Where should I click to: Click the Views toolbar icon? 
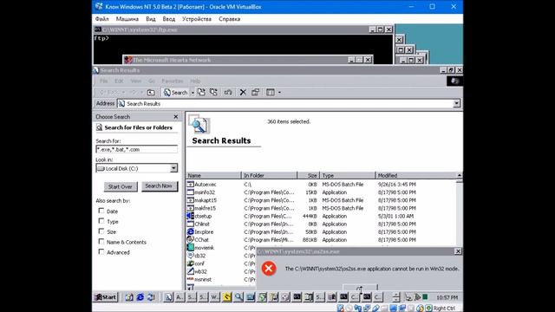tap(271, 93)
